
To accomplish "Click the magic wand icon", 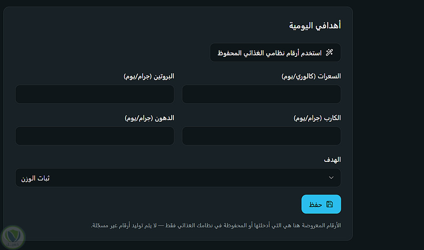I will point(329,53).
